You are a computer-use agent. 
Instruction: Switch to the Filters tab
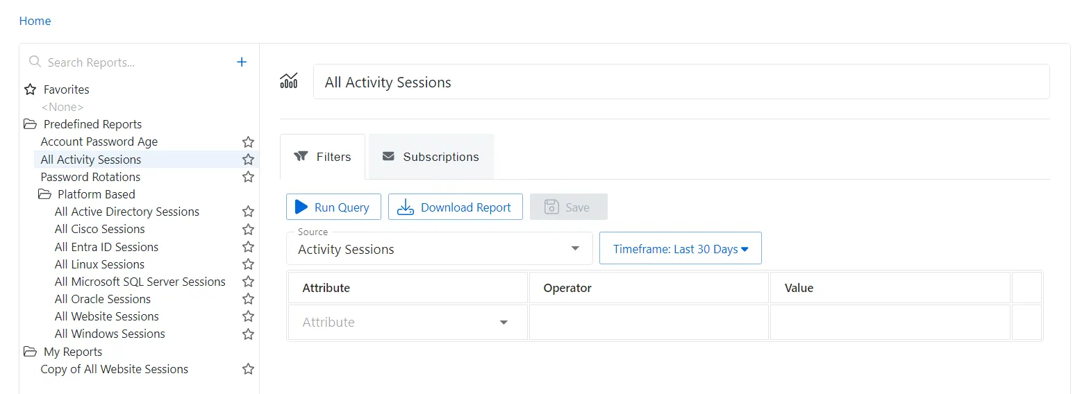pos(322,157)
